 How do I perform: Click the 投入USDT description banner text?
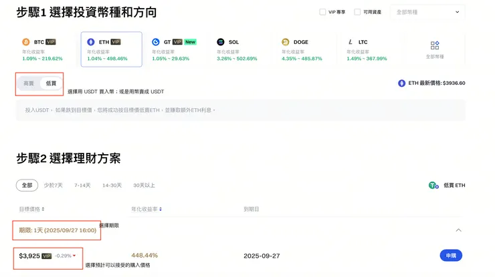click(120, 110)
